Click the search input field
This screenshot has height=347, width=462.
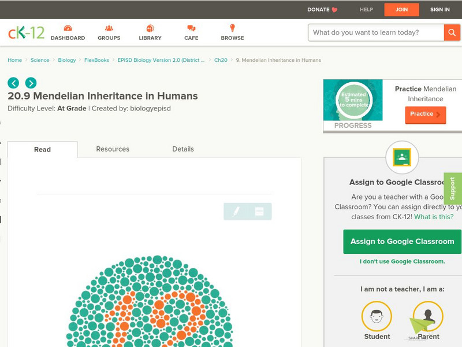(x=377, y=32)
